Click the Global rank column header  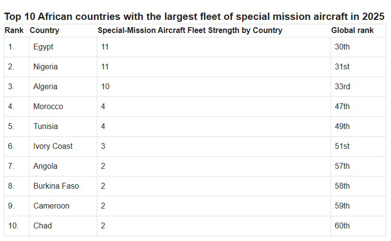tap(352, 31)
